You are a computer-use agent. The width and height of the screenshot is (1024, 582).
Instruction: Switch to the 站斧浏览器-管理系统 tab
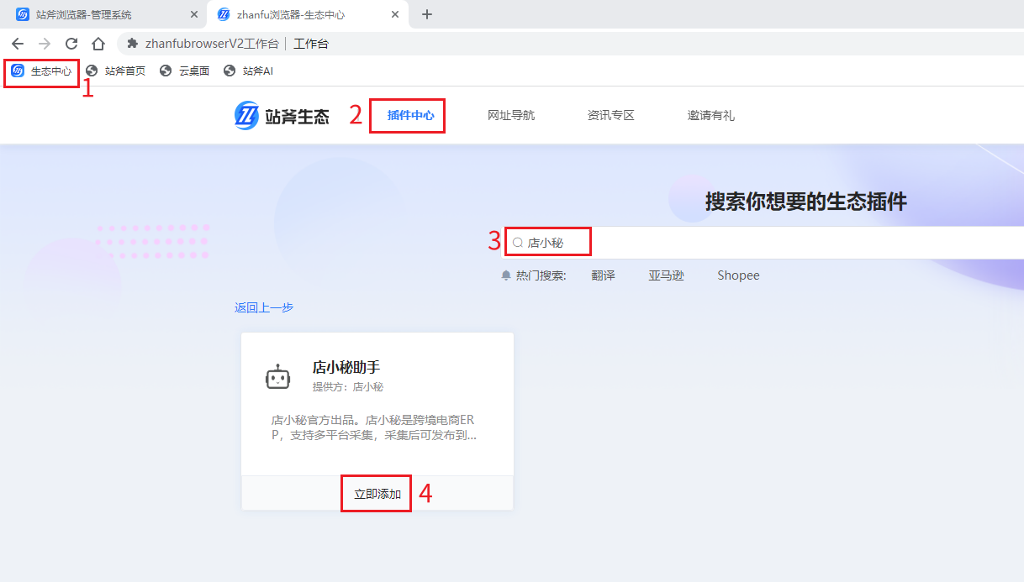(105, 15)
